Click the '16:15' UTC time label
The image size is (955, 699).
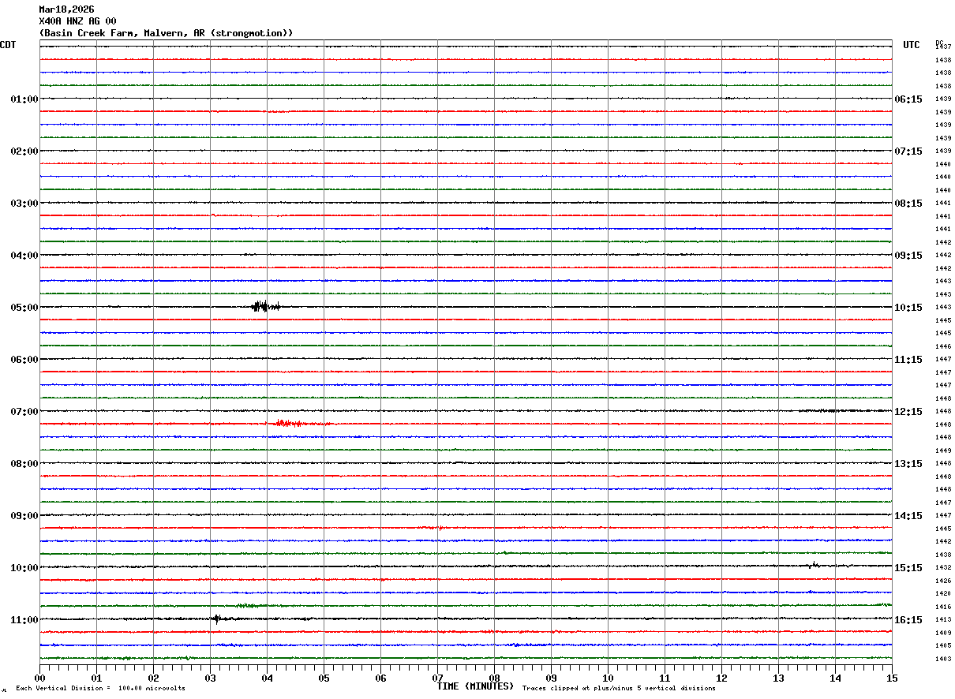(908, 620)
